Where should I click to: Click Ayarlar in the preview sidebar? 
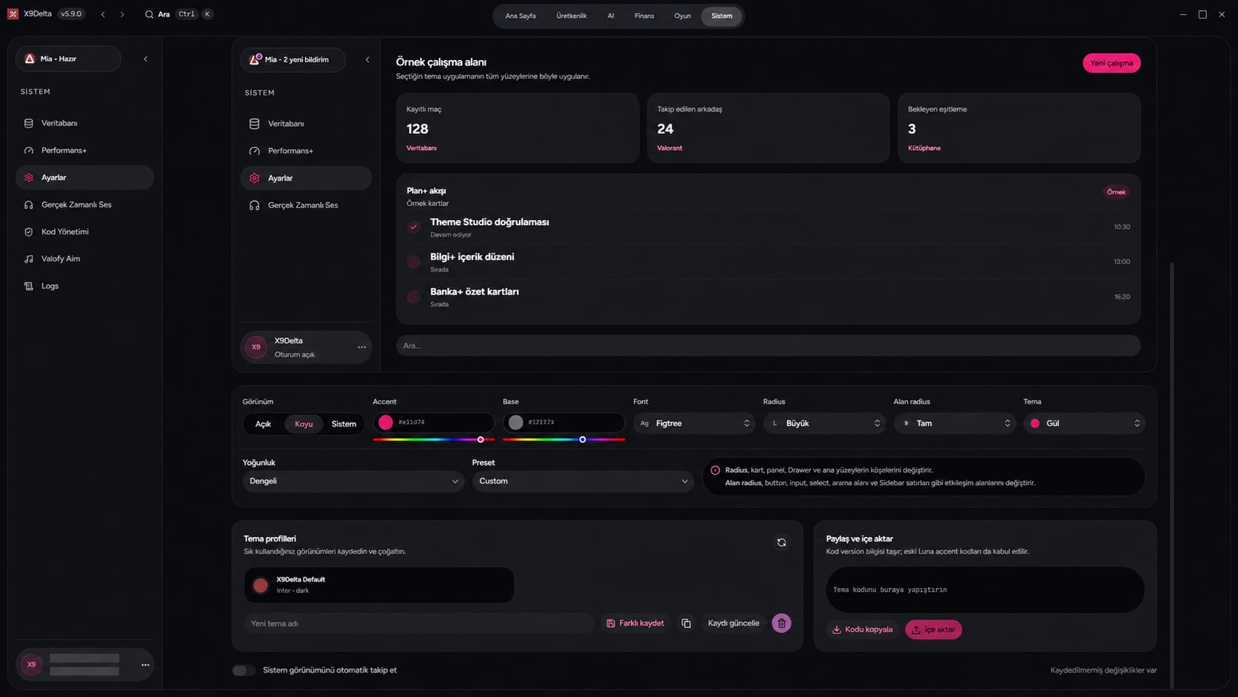click(306, 178)
